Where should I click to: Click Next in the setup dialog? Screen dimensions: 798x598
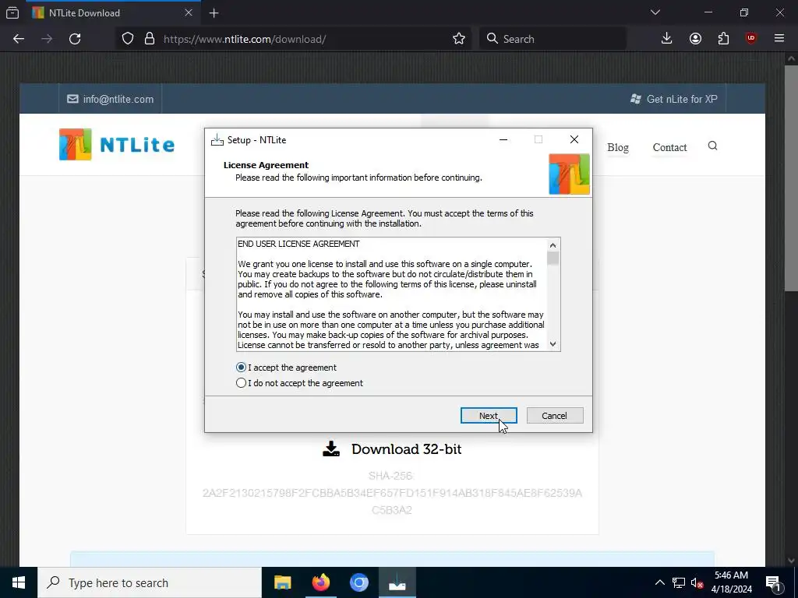489,416
